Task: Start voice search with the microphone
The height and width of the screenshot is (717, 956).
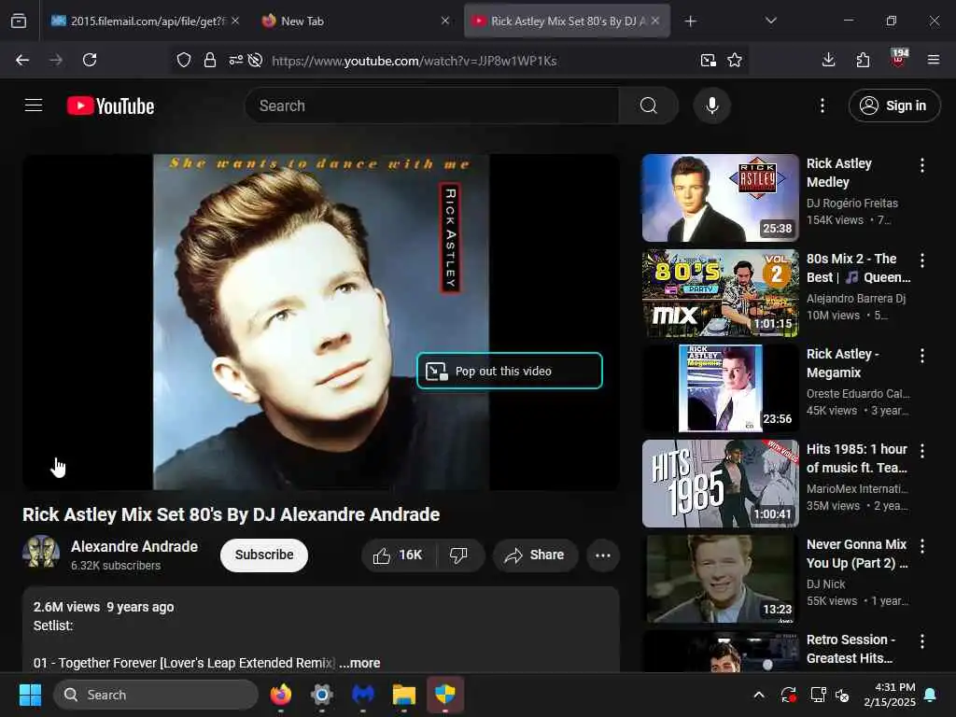Action: point(711,105)
